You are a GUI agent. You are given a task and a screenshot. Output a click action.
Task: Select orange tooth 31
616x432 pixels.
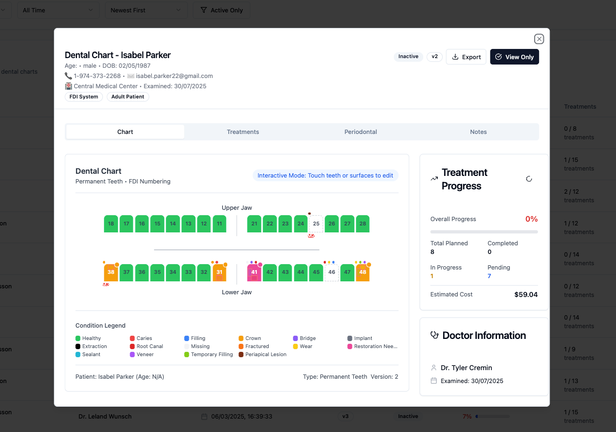point(219,272)
